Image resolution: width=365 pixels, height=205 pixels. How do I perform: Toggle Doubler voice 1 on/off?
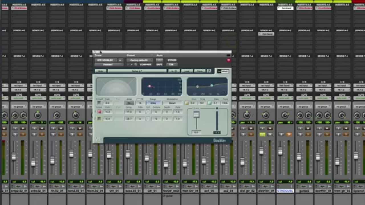(99, 112)
